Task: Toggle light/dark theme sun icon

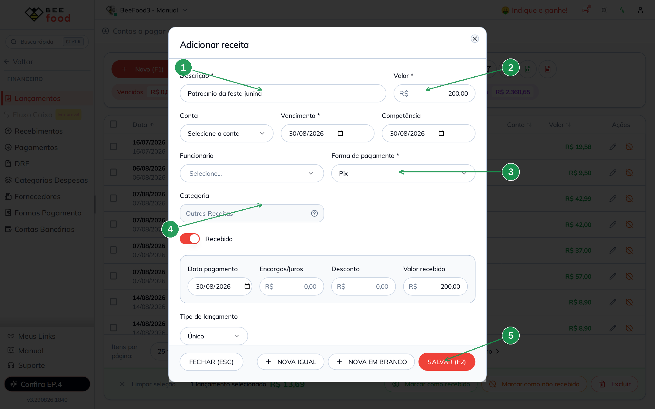Action: (x=604, y=10)
